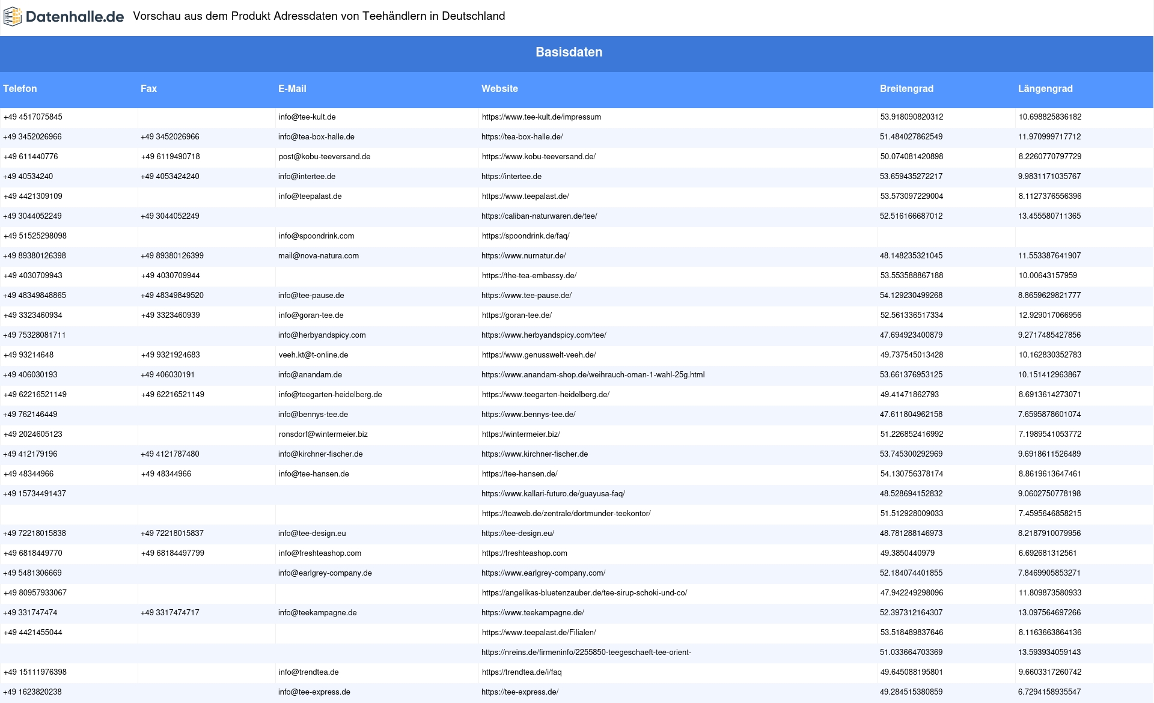The height and width of the screenshot is (703, 1154).
Task: Open the anandam-shop.de weihrauch URL
Action: (593, 375)
